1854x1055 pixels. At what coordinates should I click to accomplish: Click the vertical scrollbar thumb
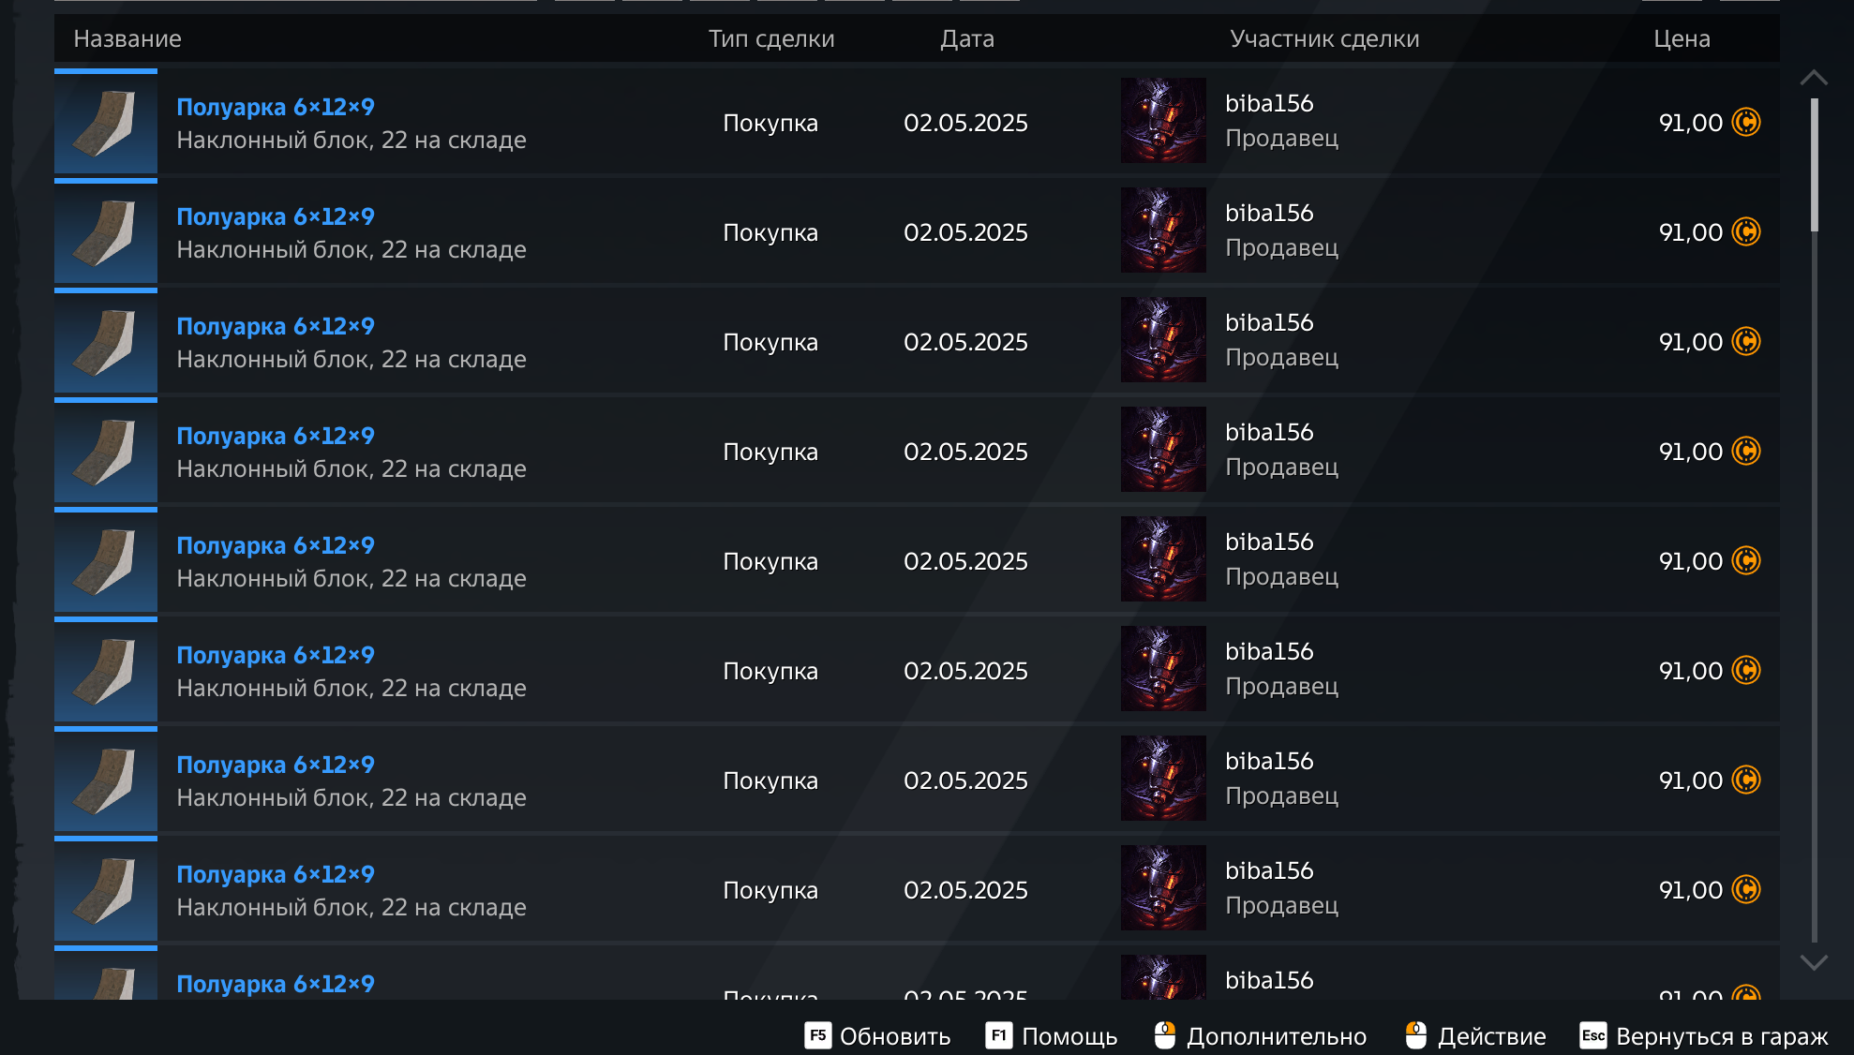click(x=1815, y=165)
